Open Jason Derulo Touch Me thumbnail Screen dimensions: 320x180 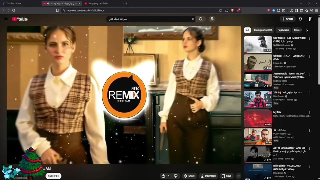pyautogui.click(x=258, y=80)
